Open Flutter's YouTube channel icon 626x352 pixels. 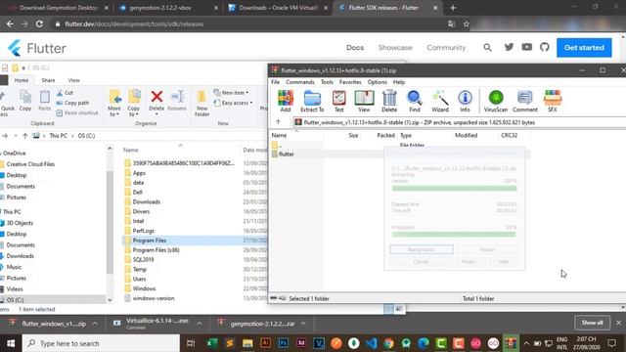pyautogui.click(x=526, y=47)
